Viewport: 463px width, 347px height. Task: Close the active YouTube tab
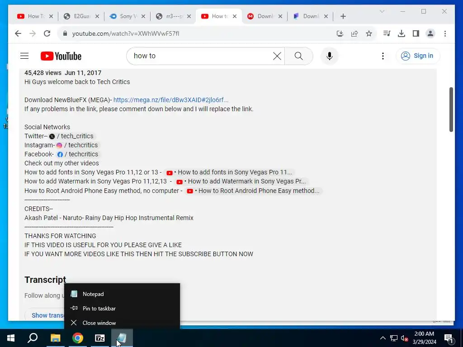tap(235, 16)
